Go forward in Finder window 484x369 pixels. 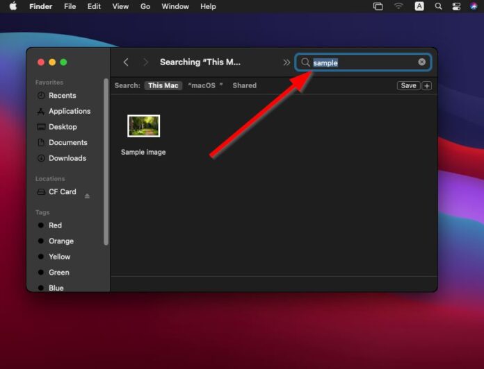click(146, 62)
